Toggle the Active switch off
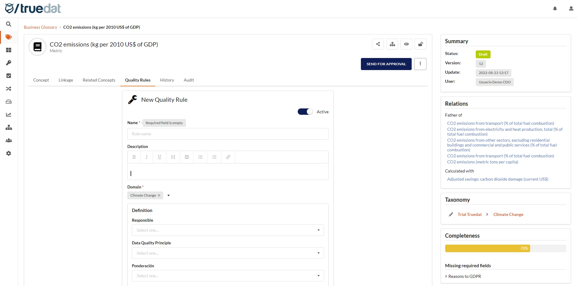Screen dimensions: 577x286 coord(305,112)
